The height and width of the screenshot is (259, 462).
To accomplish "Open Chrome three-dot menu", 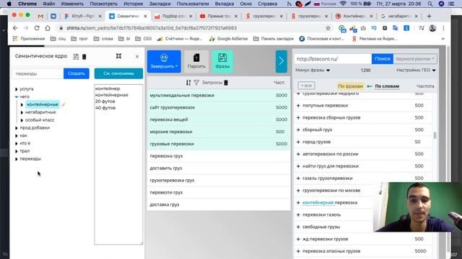I will point(443,28).
